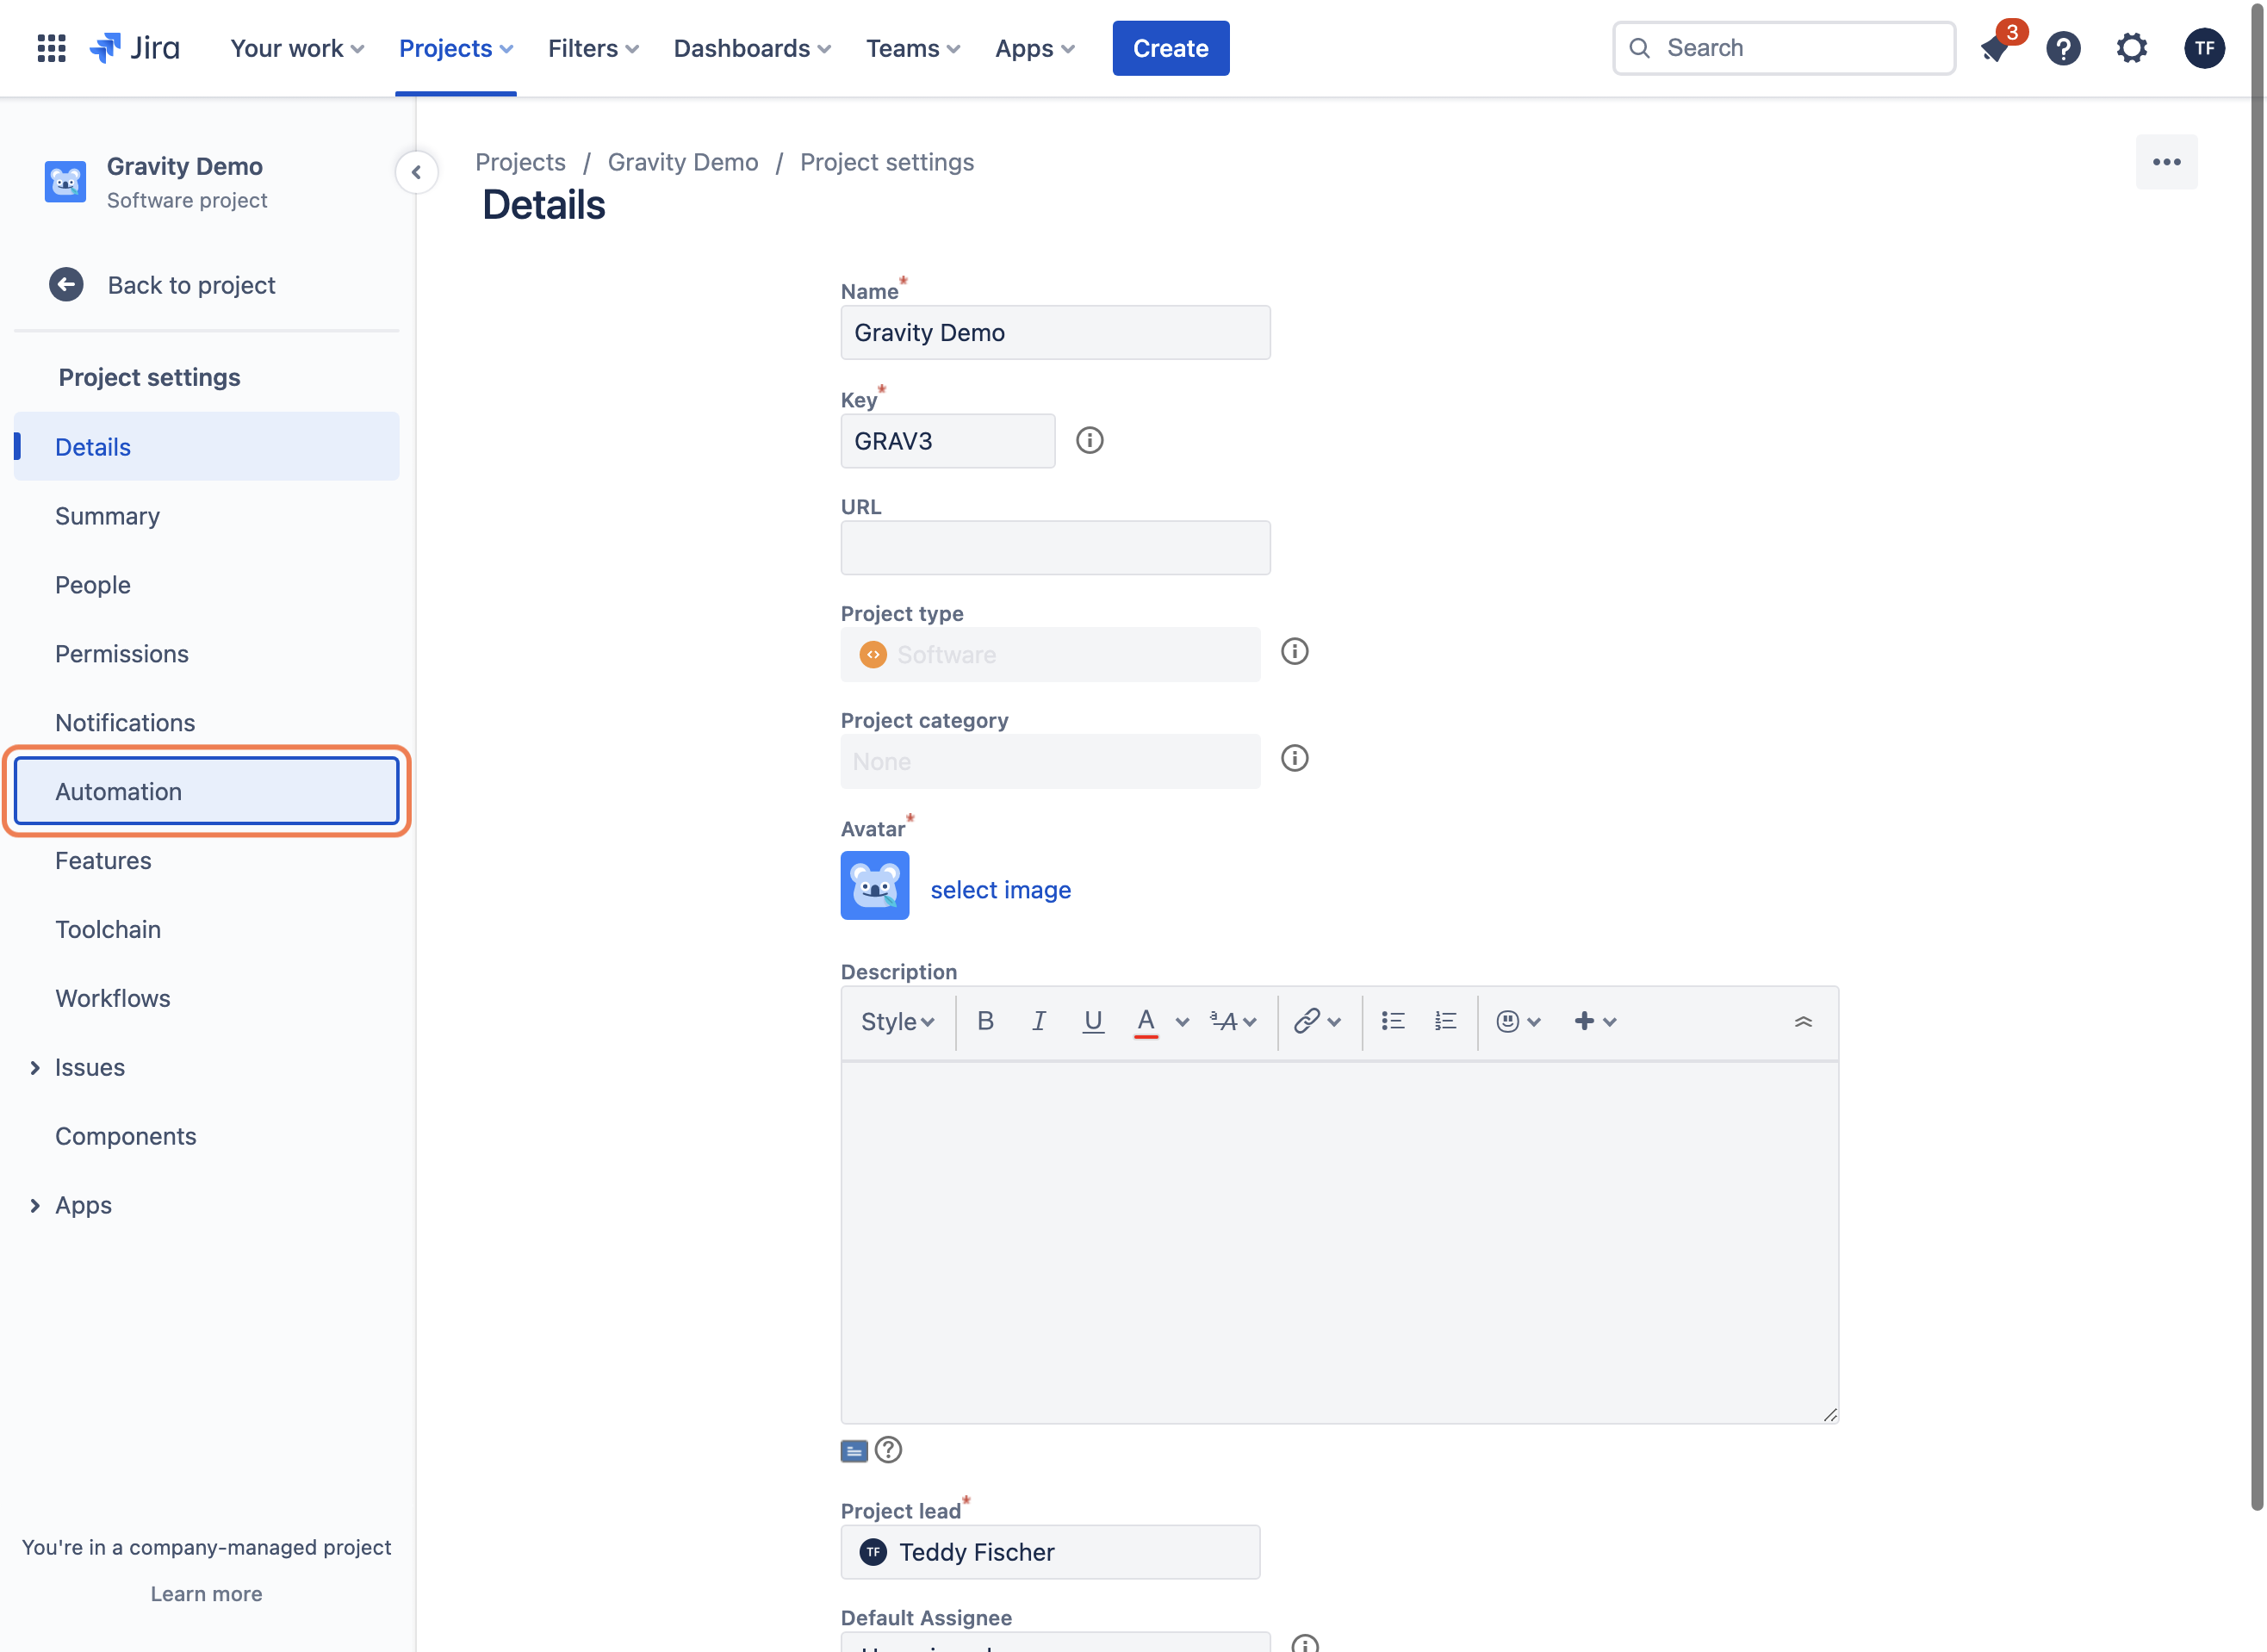The image size is (2267, 1652).
Task: Insert a numbered list
Action: [1446, 1021]
